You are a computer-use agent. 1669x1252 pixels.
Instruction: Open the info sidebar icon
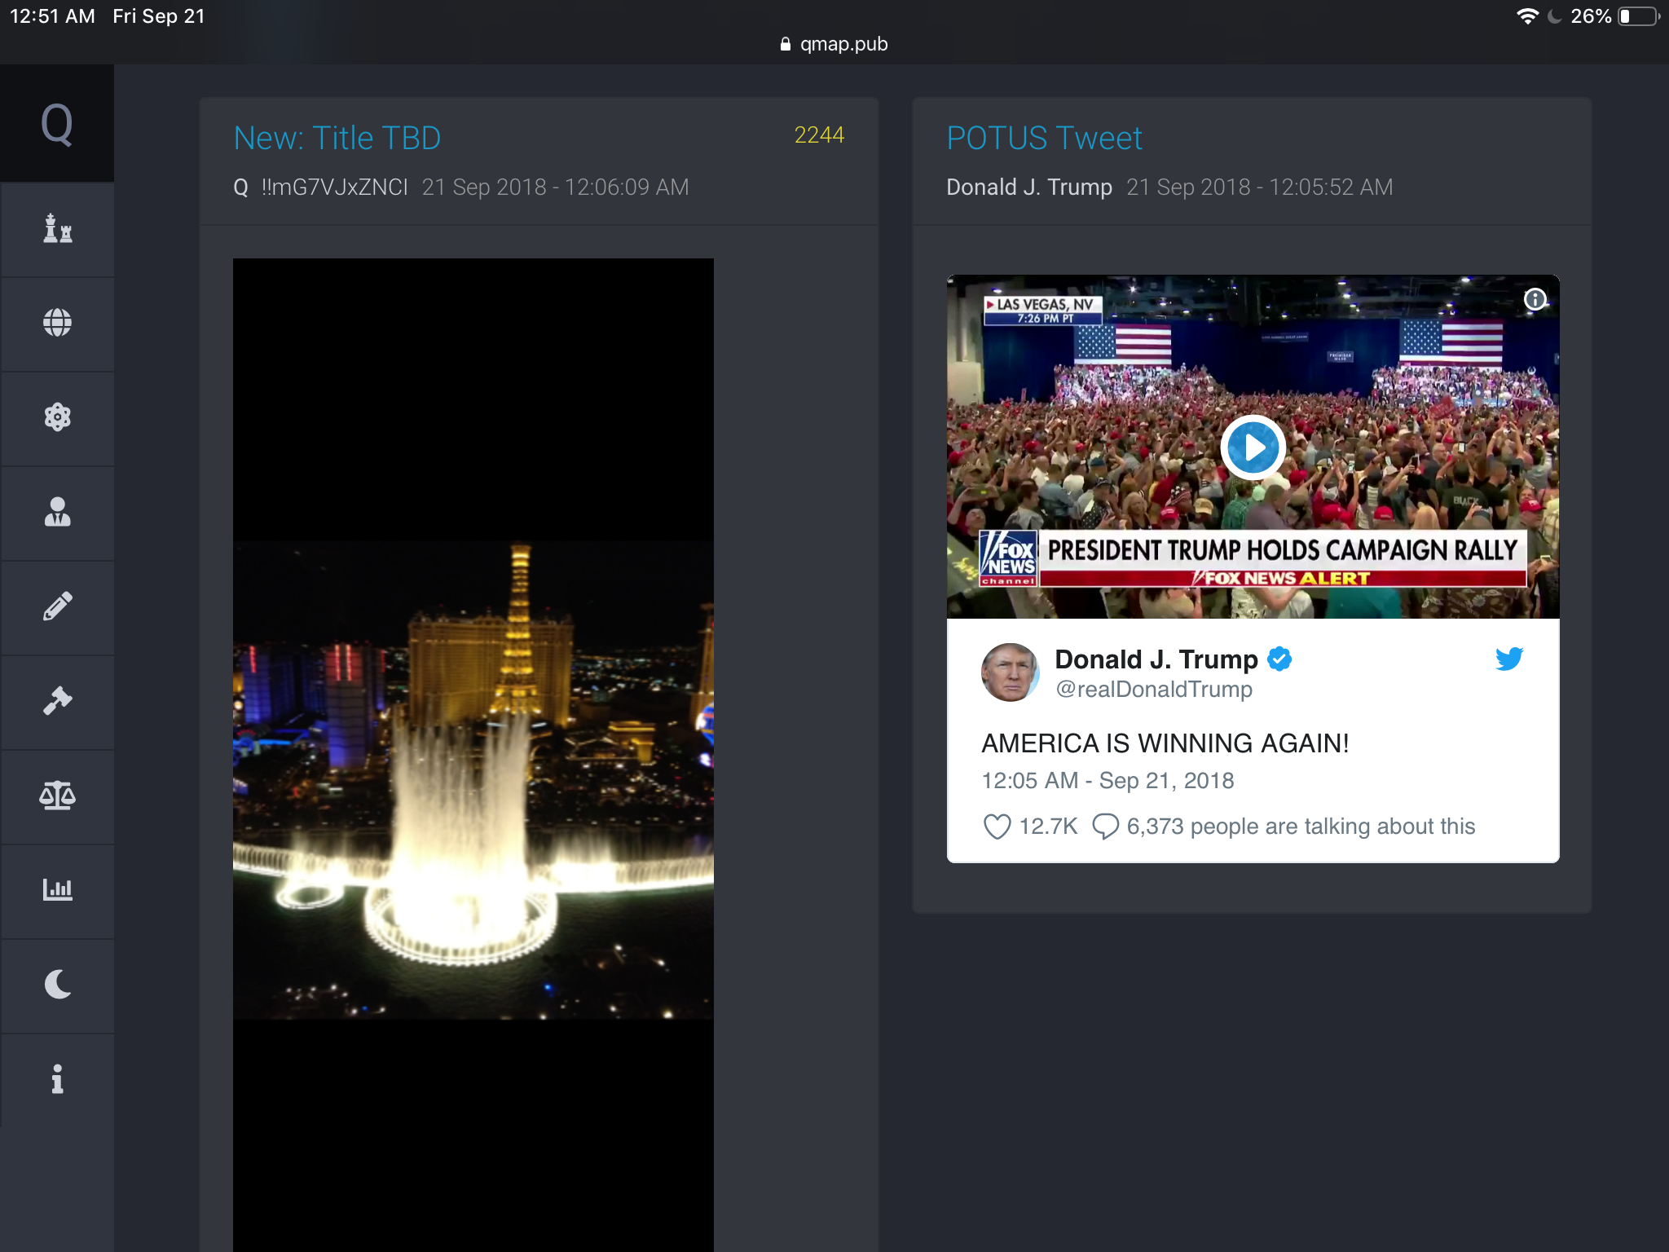coord(57,1079)
